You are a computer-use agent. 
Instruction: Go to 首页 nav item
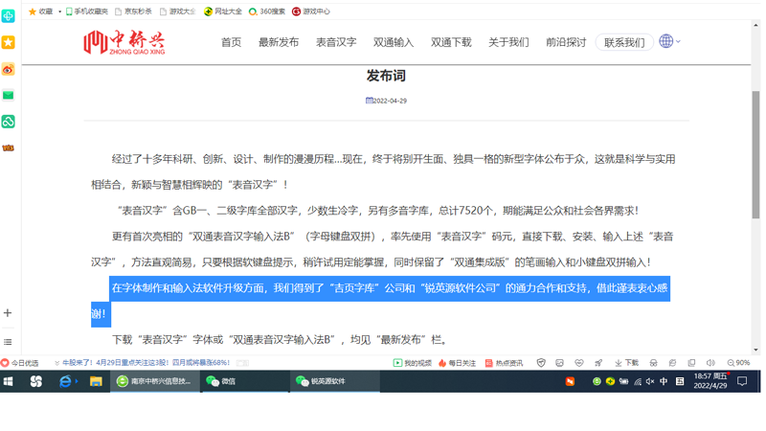(231, 42)
